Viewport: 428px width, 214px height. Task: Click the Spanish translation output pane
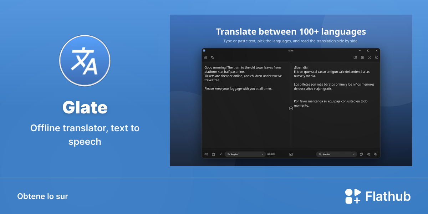336,105
